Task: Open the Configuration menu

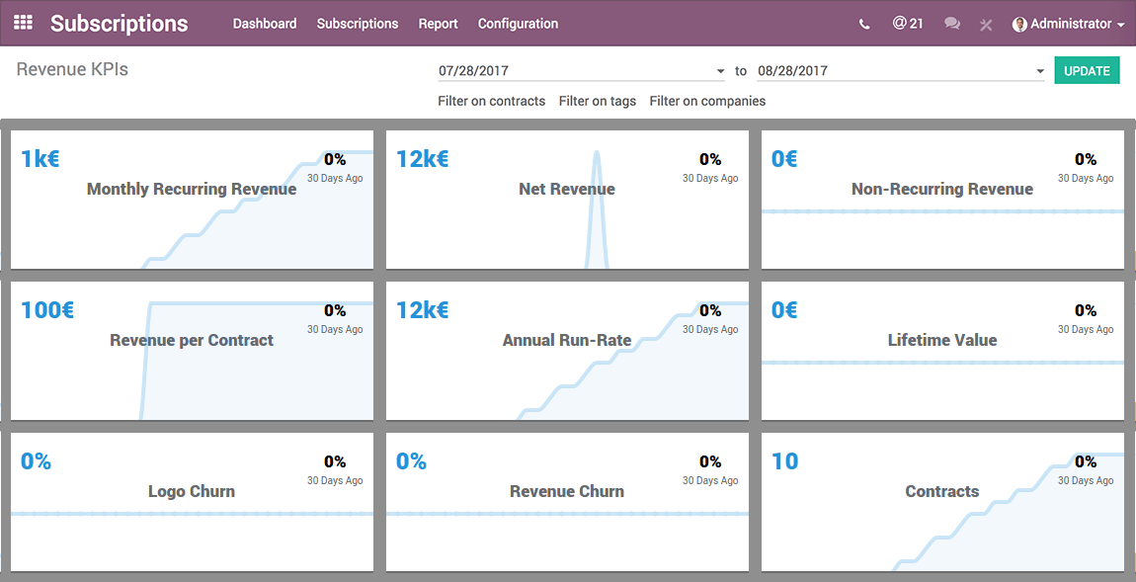Action: [x=518, y=24]
